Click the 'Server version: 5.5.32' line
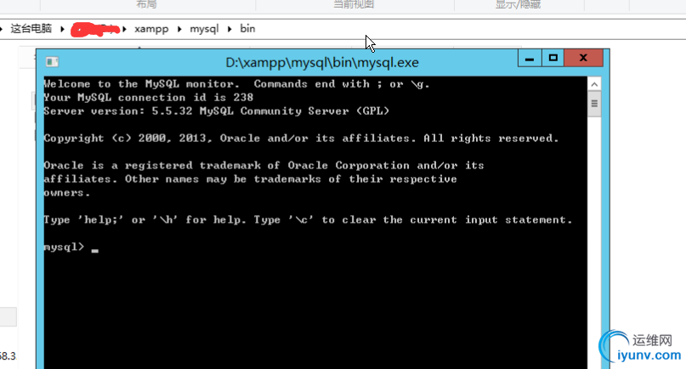The width and height of the screenshot is (686, 369). (x=217, y=111)
